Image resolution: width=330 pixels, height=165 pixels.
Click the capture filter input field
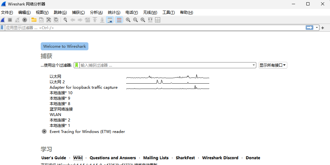pos(166,65)
